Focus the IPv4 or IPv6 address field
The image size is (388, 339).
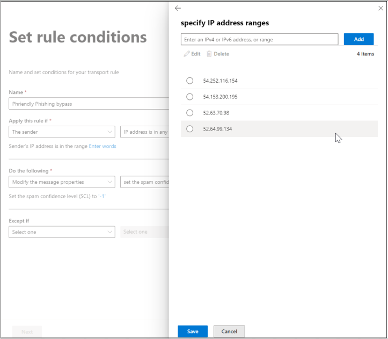click(x=259, y=39)
